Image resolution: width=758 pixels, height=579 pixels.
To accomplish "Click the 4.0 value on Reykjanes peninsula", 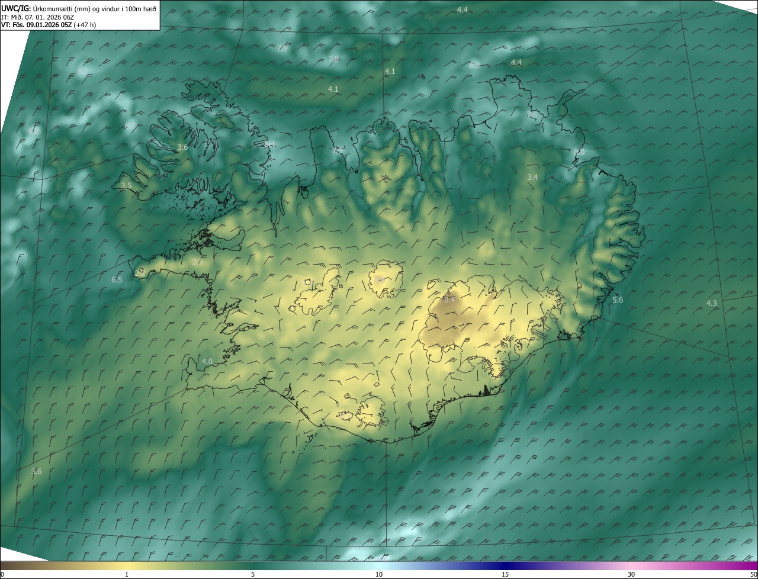I will pyautogui.click(x=207, y=361).
